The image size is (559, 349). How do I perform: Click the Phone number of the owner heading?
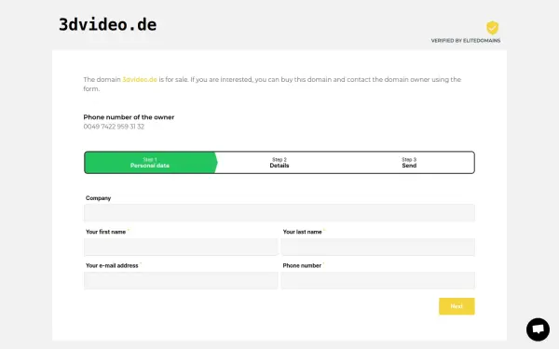tap(129, 117)
